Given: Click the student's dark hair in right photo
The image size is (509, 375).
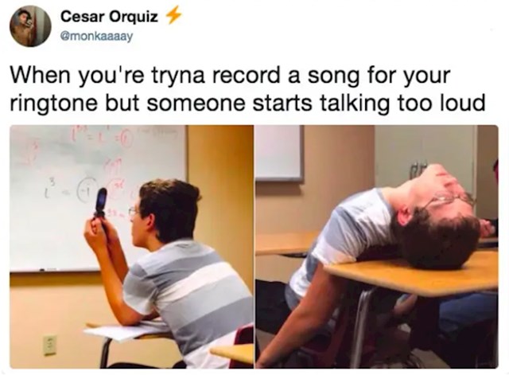Looking at the screenshot, I should [438, 239].
